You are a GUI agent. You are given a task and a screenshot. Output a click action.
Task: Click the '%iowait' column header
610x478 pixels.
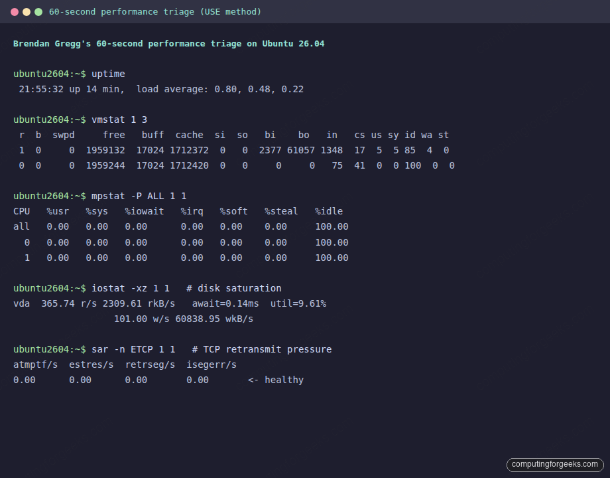point(145,211)
